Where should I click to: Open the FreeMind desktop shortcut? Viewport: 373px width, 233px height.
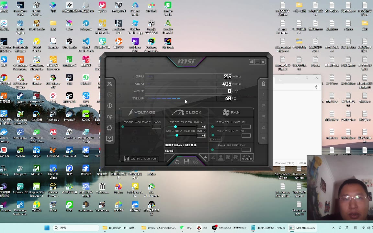click(x=53, y=152)
